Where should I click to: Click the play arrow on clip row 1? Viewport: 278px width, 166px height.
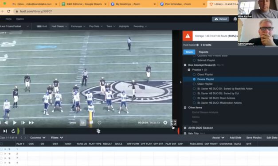point(5,149)
